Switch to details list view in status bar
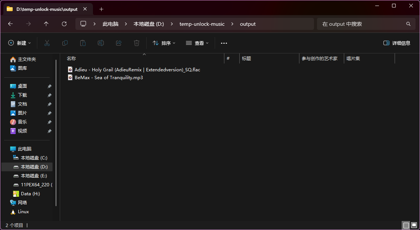 point(406,225)
